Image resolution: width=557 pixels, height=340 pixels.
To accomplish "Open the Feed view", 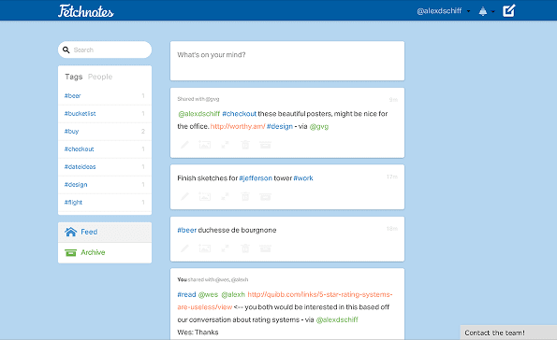I will 105,233.
